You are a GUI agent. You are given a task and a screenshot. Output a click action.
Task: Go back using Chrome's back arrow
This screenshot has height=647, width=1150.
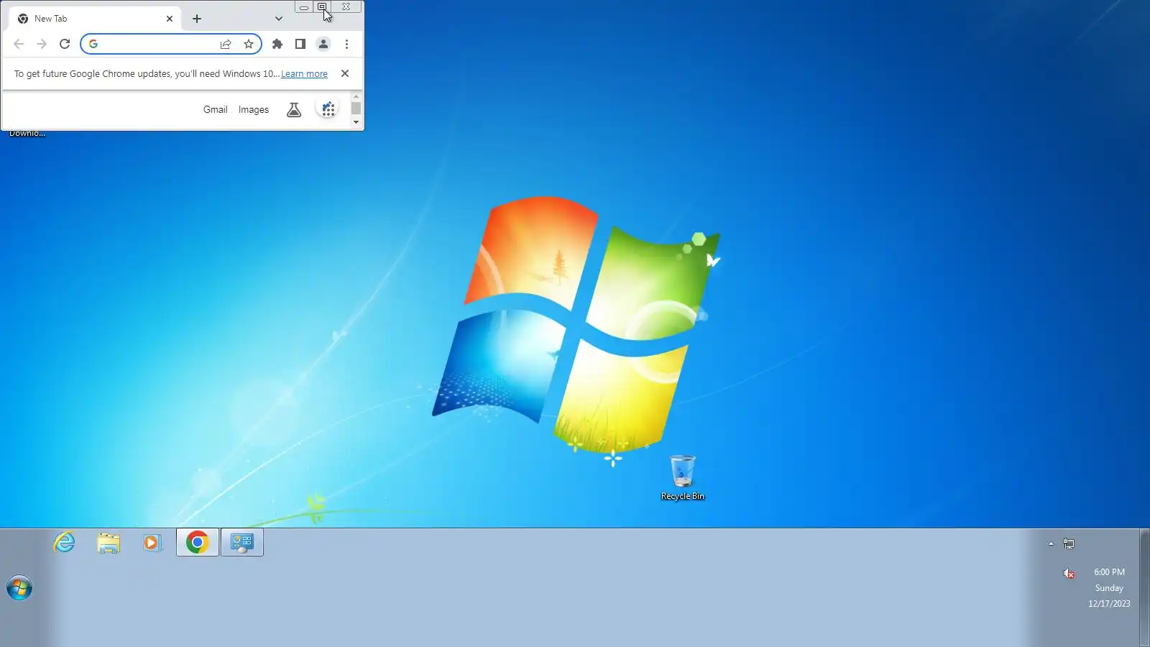[x=19, y=44]
